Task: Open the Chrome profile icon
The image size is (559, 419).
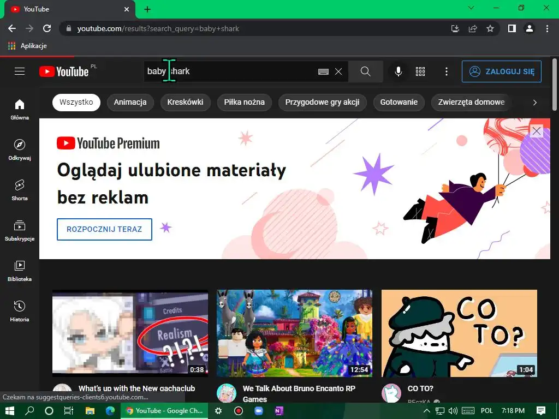Action: point(530,28)
